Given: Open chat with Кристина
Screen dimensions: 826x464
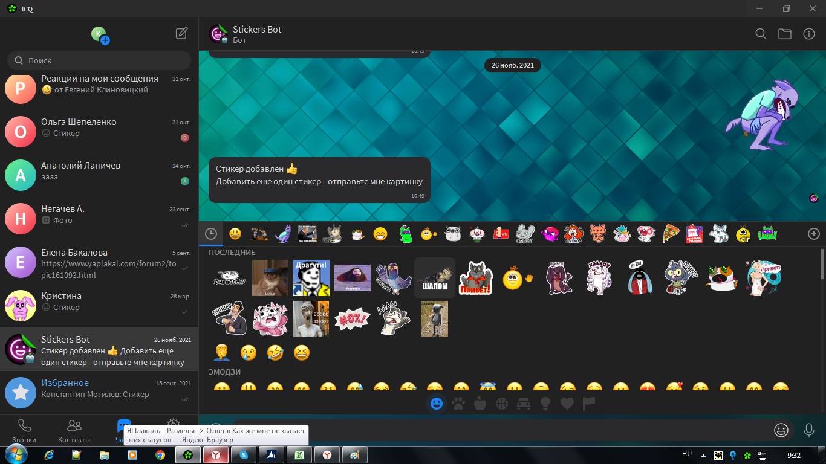Looking at the screenshot, I should pyautogui.click(x=99, y=306).
